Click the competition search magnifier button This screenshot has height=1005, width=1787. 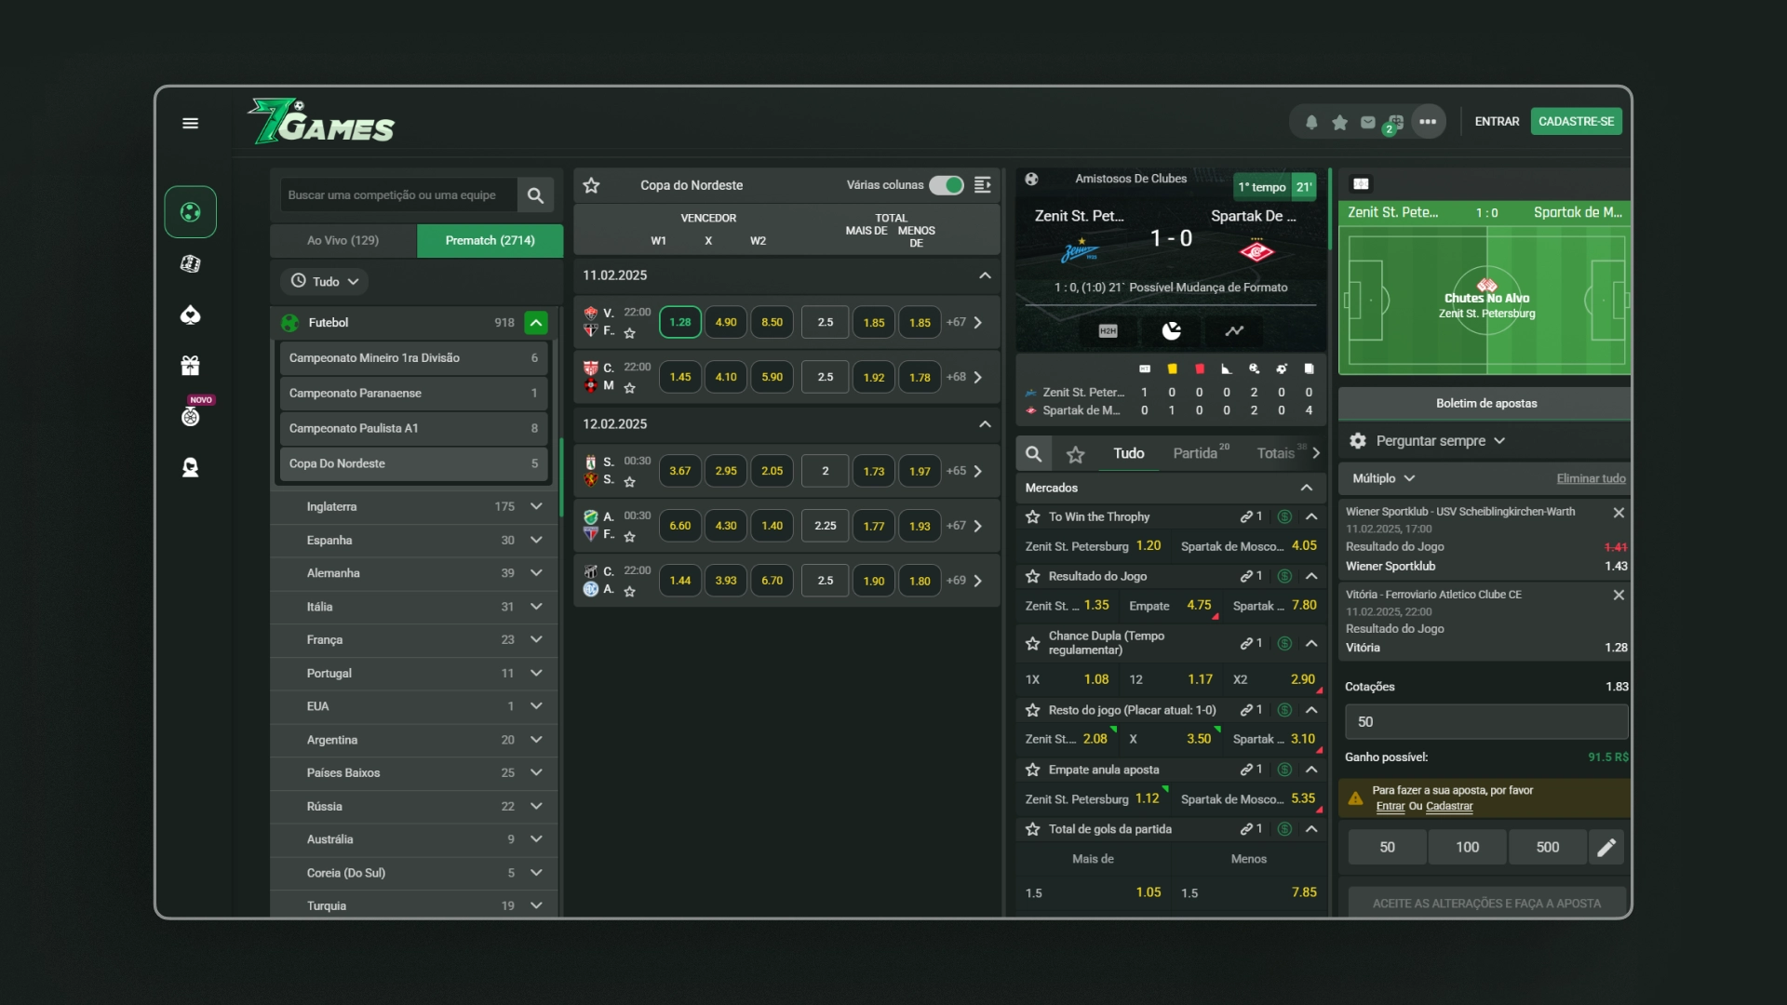point(535,195)
